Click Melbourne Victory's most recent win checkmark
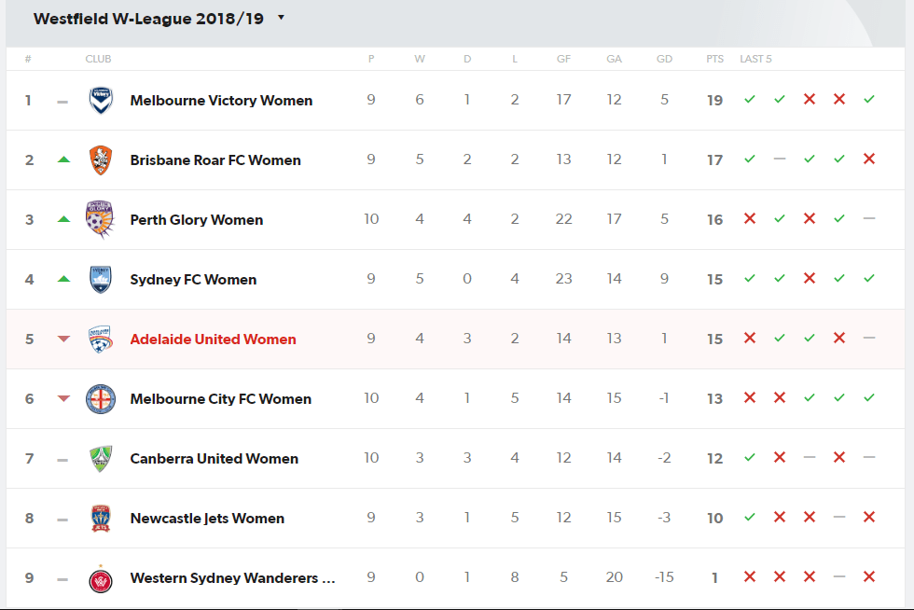Screen dimensions: 914x610 (869, 99)
